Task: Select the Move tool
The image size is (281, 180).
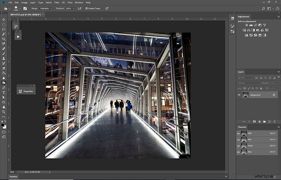Action: 4,19
